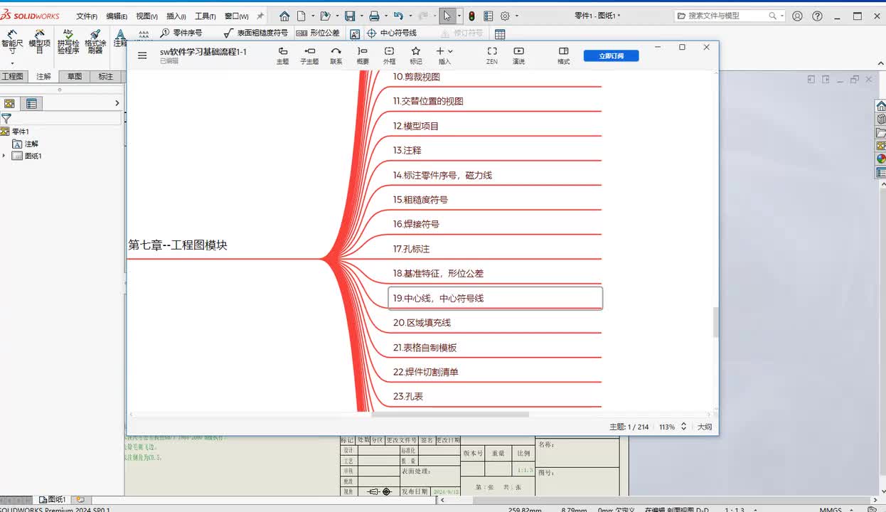
Task: Add Geometric Tolerance (形位公差)
Action: tap(317, 33)
